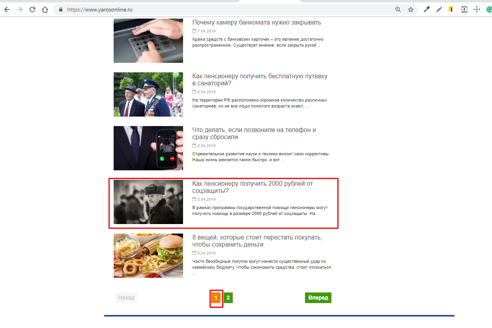
Task: Open article on free sanatorium voucher for pensioners
Action: (x=260, y=79)
